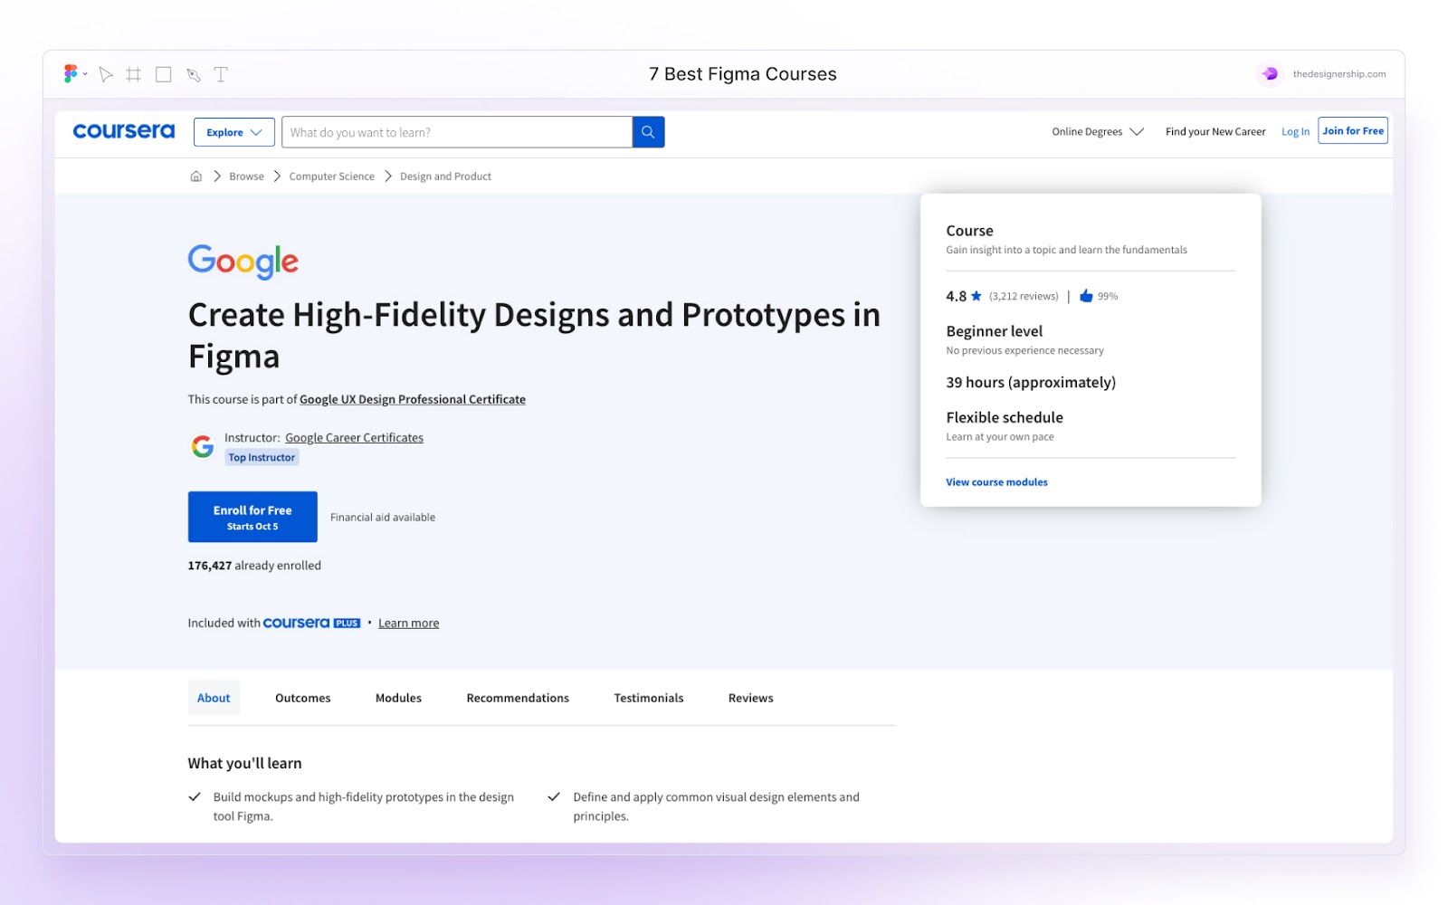Select the Pen tool
The image size is (1448, 905).
192,74
